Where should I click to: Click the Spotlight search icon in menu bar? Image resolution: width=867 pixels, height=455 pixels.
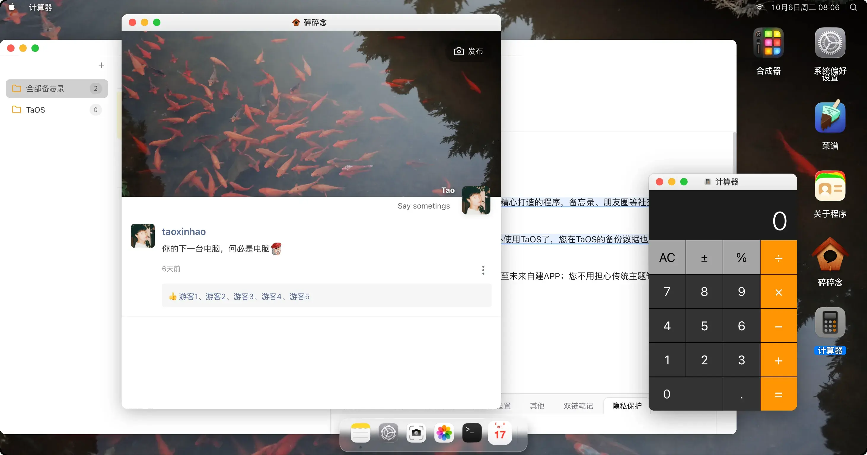point(854,7)
